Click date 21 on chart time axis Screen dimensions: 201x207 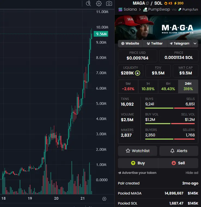click(x=83, y=198)
